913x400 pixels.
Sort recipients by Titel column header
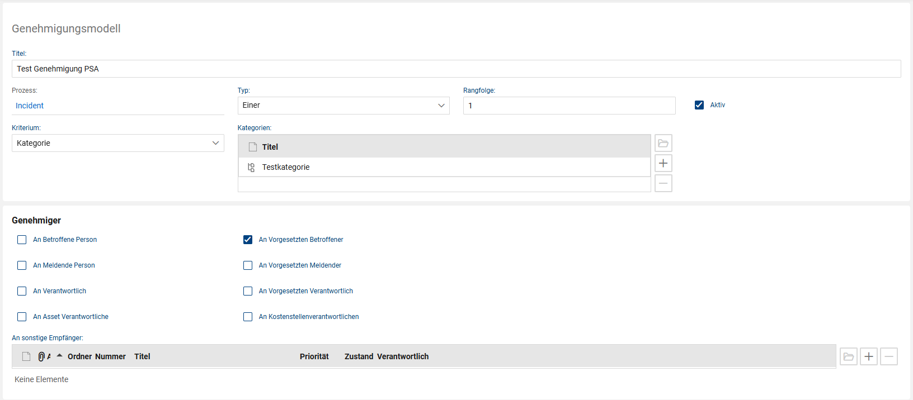click(x=142, y=356)
